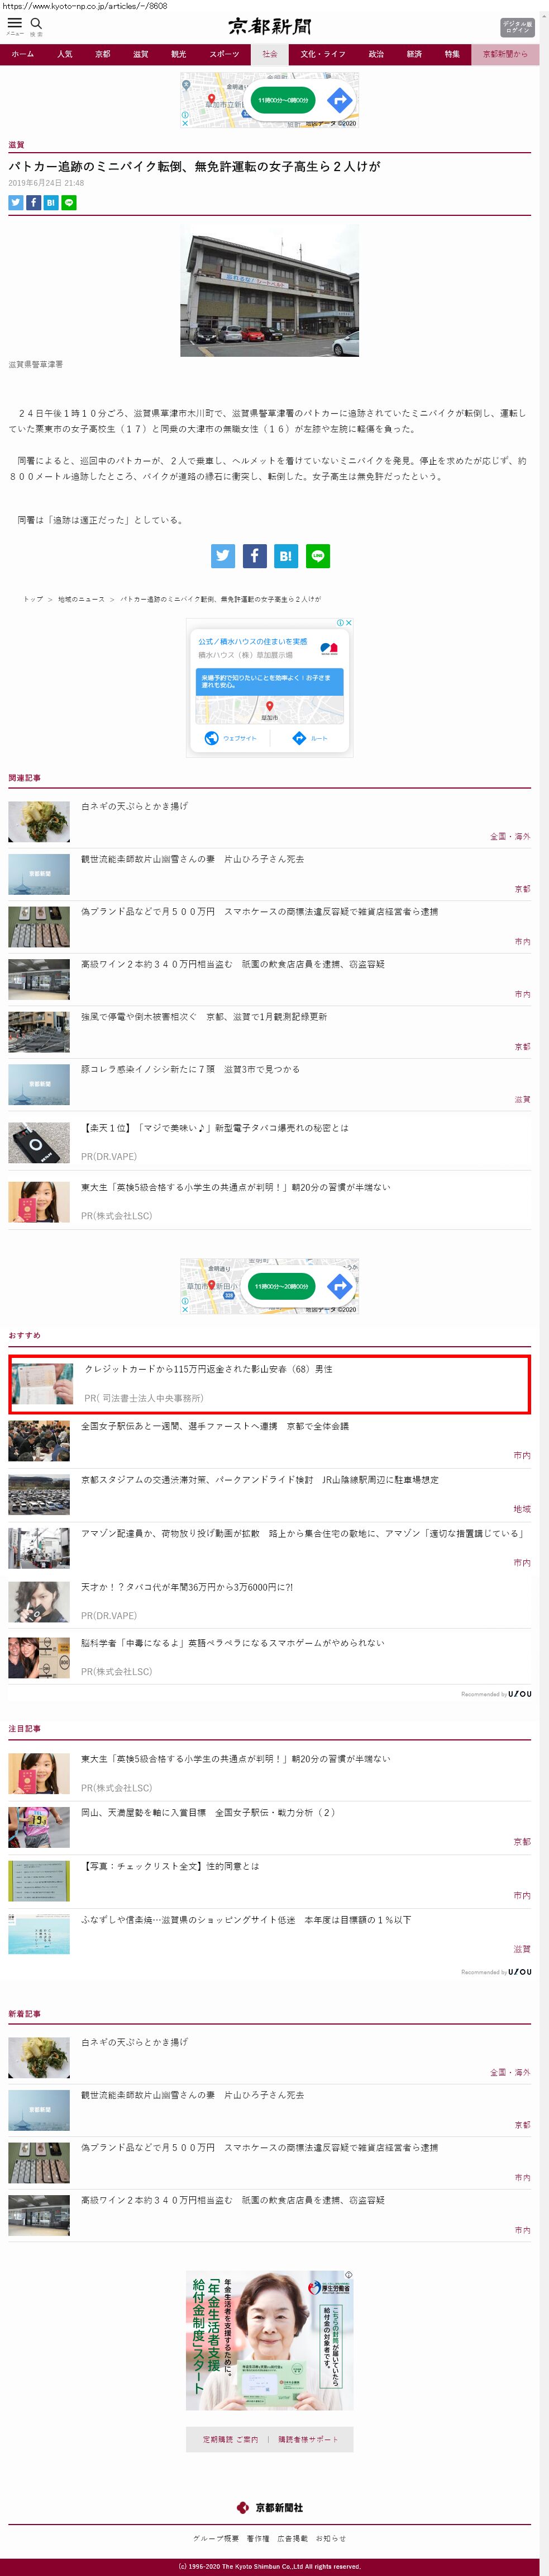Viewport: 549px width, 2576px height.
Task: Open the 文化・ライフ navigation tab
Action: point(322,54)
